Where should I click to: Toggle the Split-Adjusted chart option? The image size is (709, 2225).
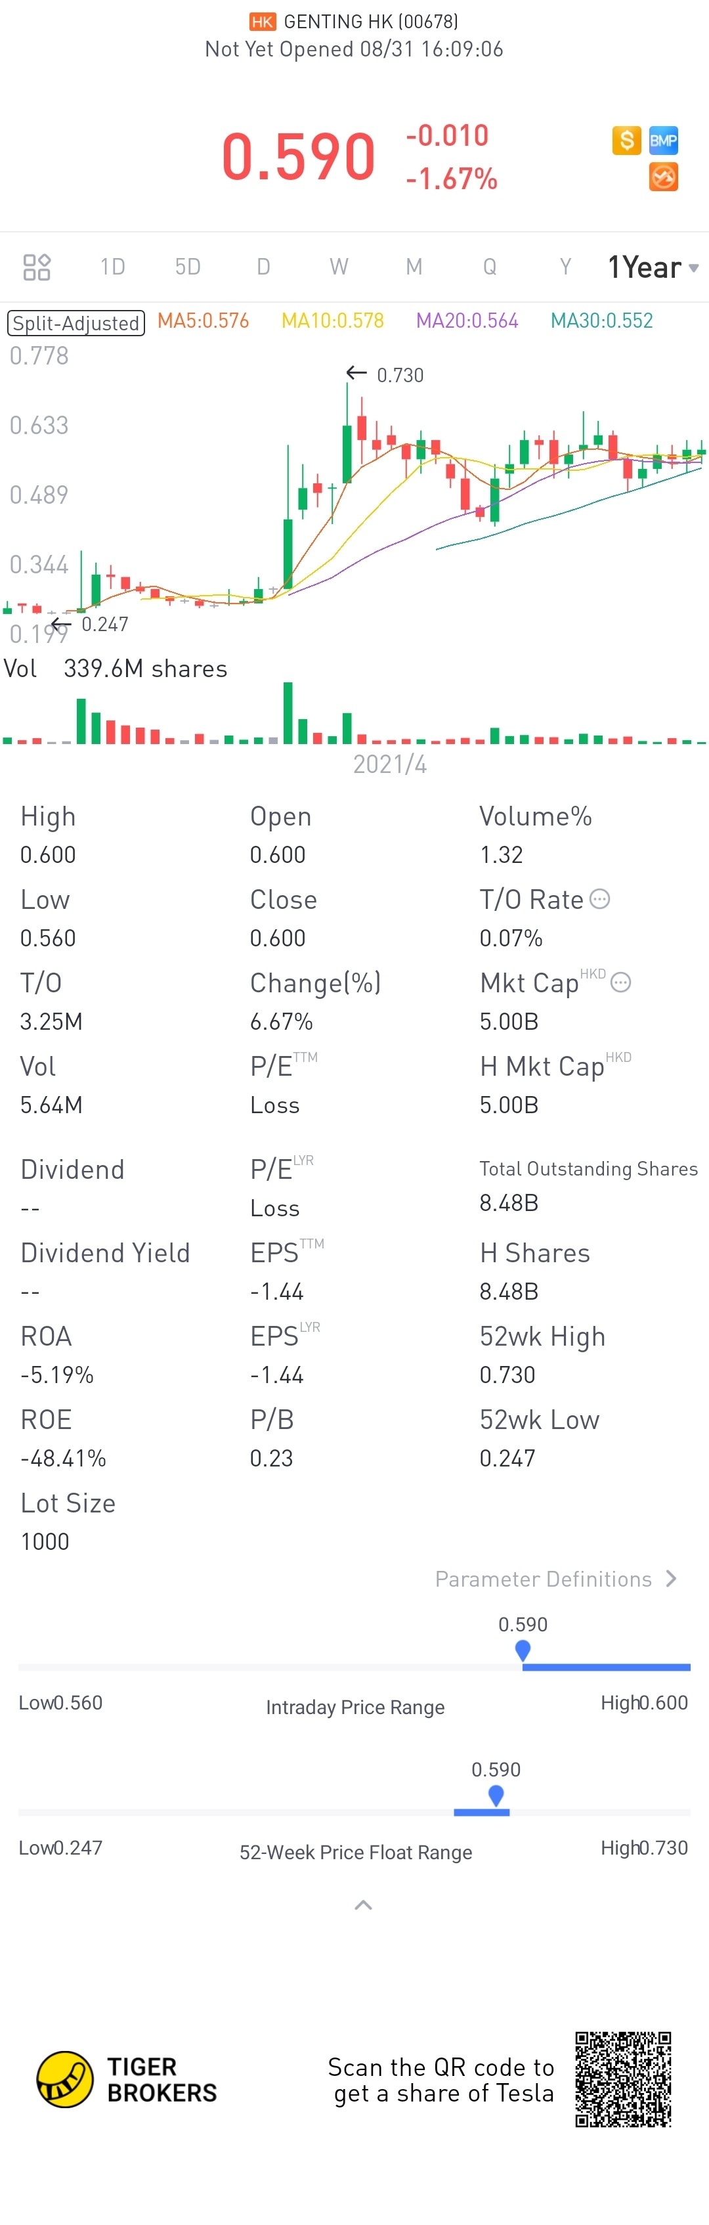[x=76, y=322]
